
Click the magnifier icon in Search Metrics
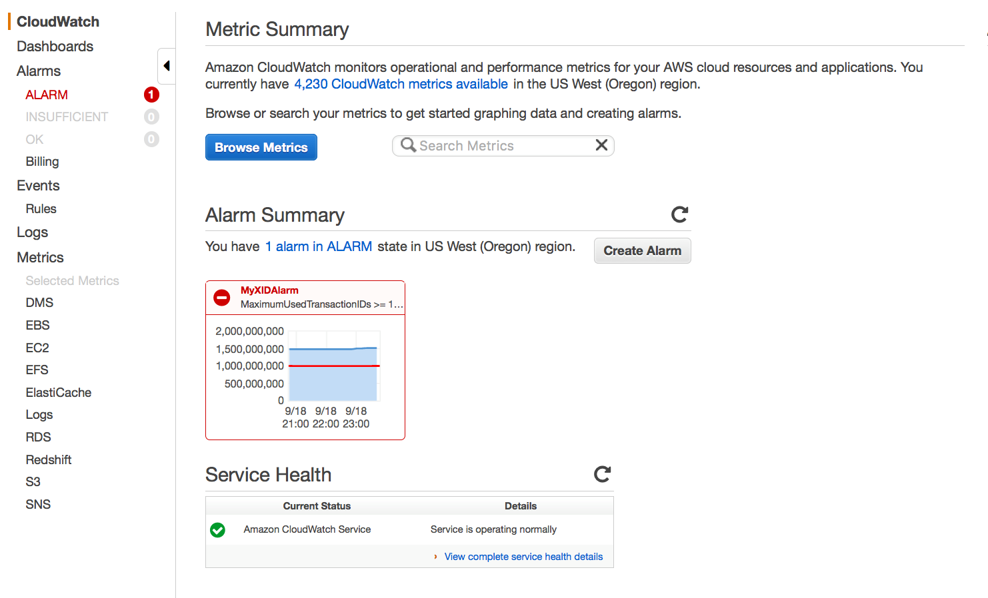click(408, 145)
